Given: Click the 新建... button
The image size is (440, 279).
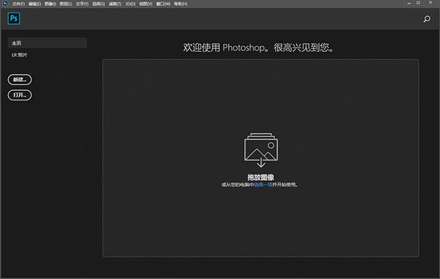Looking at the screenshot, I should click(x=20, y=80).
